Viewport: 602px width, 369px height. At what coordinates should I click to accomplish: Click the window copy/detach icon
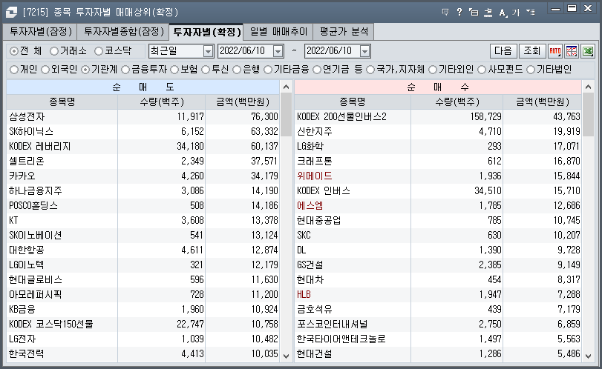click(474, 13)
